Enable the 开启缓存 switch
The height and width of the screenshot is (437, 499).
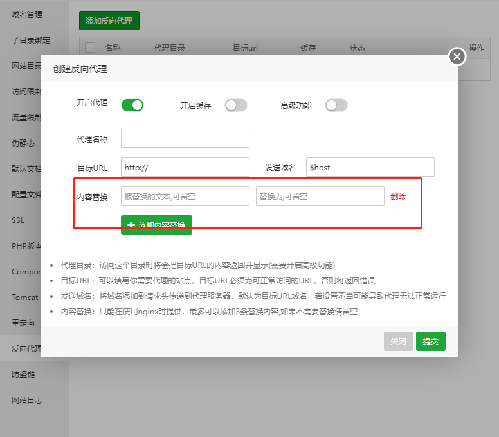pyautogui.click(x=235, y=105)
